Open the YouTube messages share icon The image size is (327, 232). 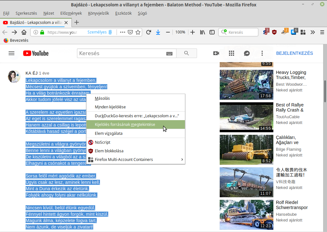(x=247, y=53)
